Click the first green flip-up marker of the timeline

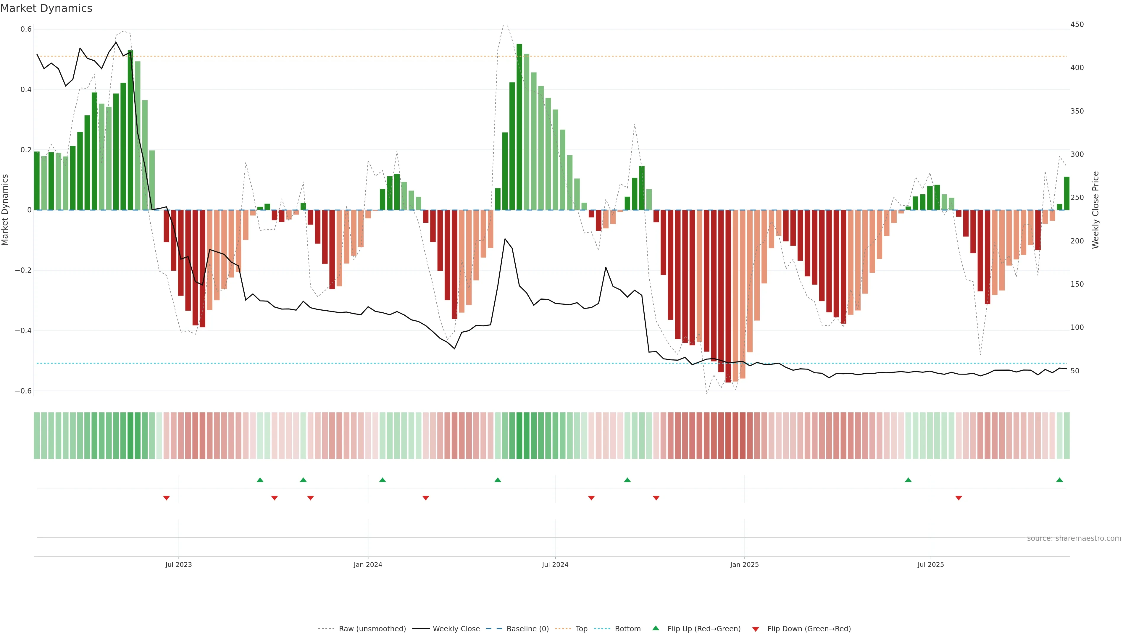(x=260, y=480)
